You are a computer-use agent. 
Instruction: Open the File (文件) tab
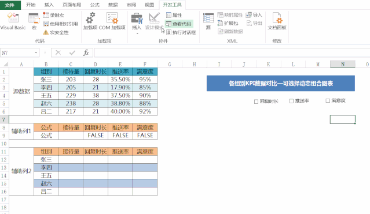[10, 5]
